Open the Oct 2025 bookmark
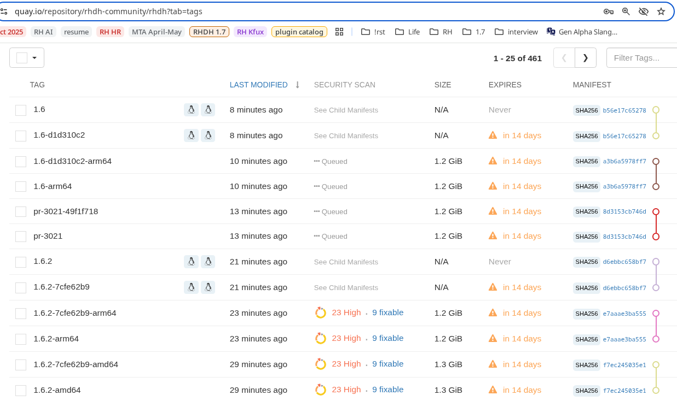 (11, 32)
